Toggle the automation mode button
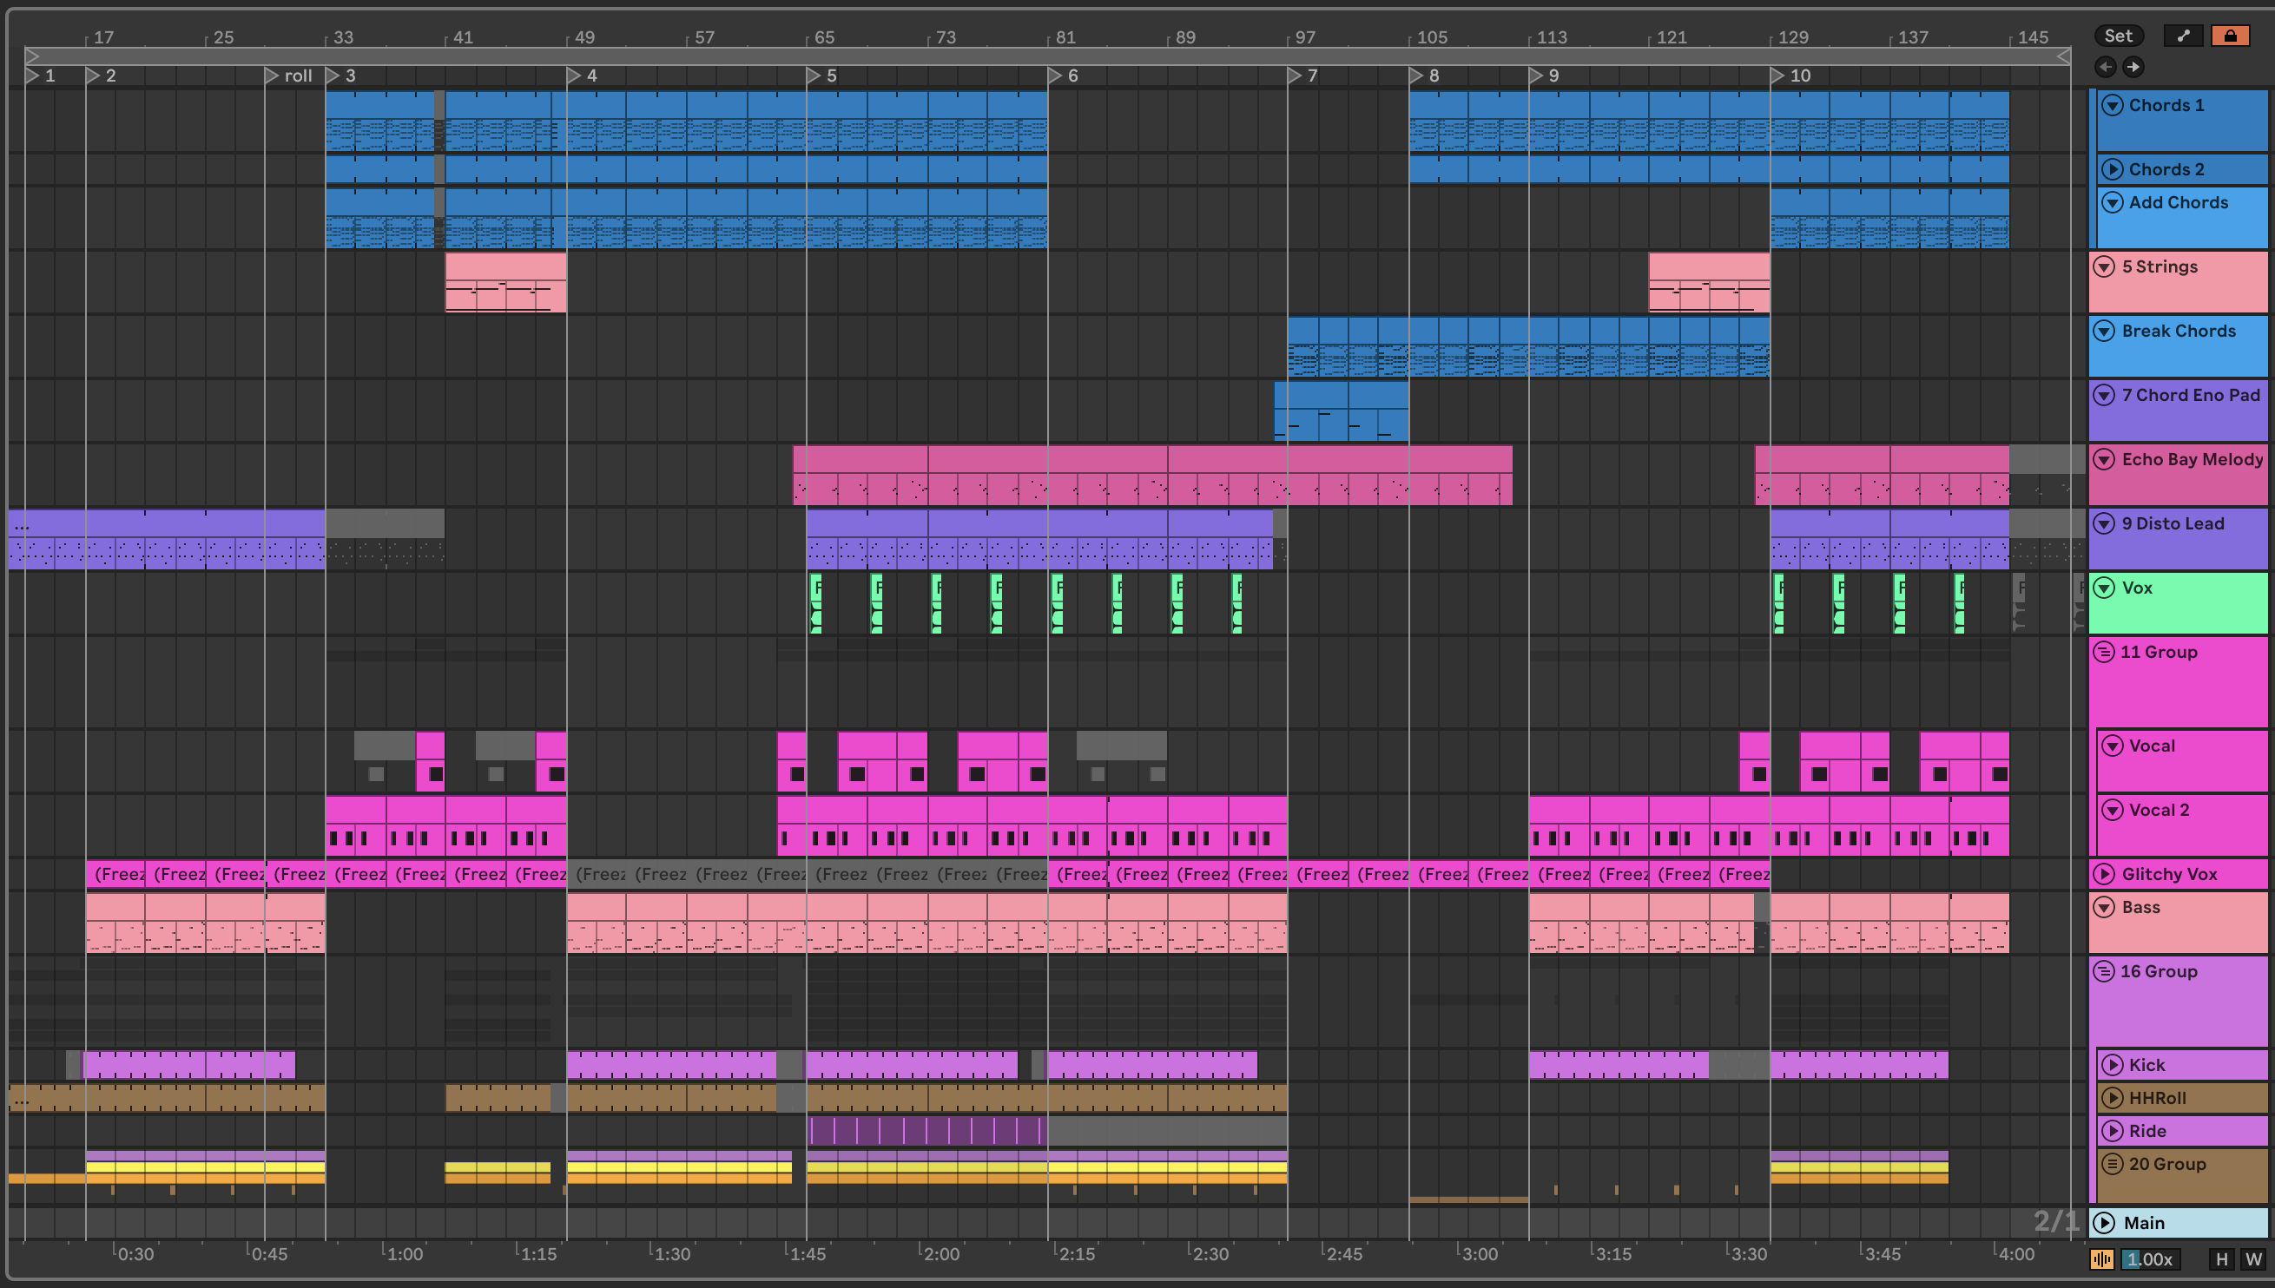Viewport: 2275px width, 1288px height. pyautogui.click(x=2183, y=36)
